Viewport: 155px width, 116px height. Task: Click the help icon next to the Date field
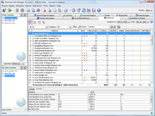151,22
